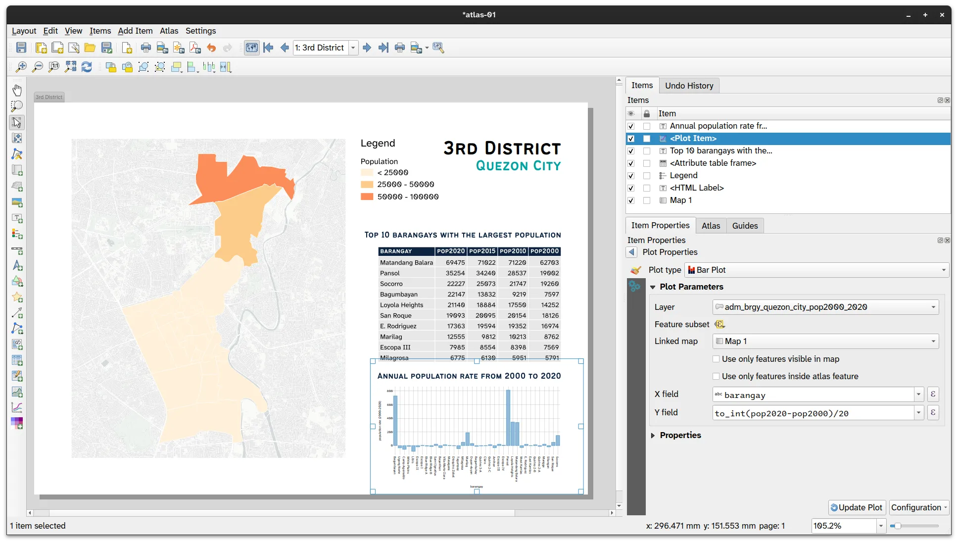The image size is (958, 543).
Task: Open the Atlas menu
Action: pos(169,31)
